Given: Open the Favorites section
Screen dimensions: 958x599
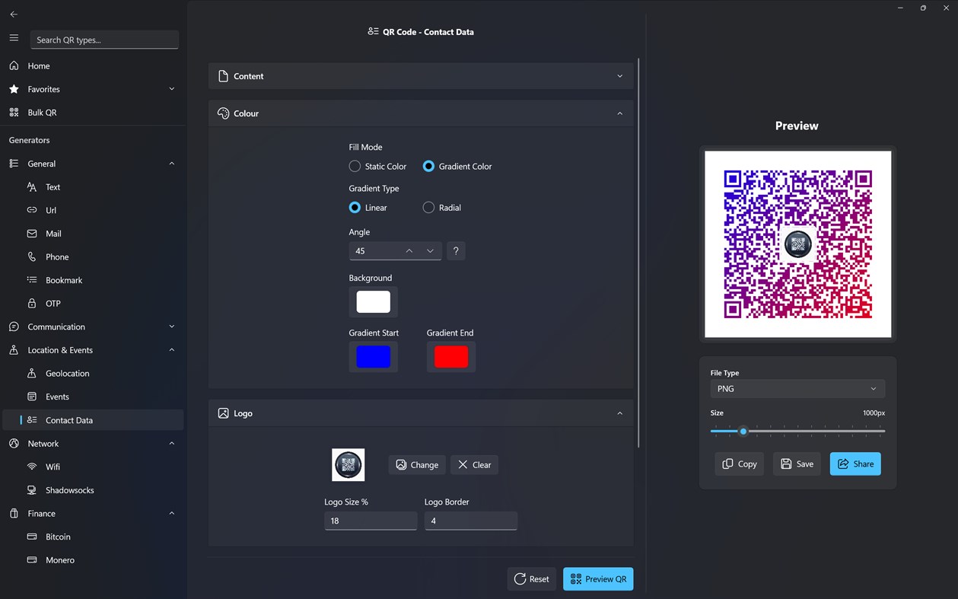Looking at the screenshot, I should coord(44,89).
